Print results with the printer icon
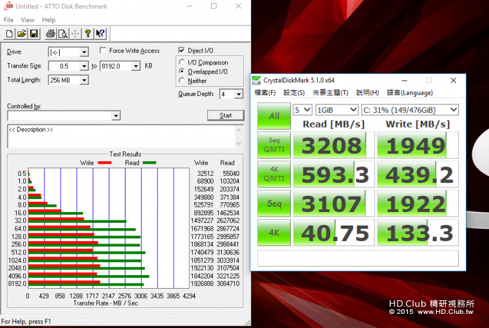 (x=50, y=34)
